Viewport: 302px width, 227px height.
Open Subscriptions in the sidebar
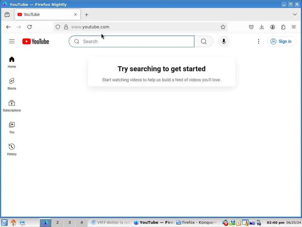point(12,106)
